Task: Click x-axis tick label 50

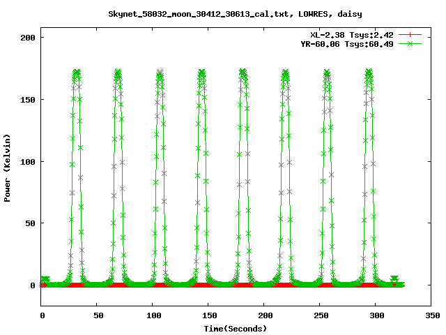Action: [x=98, y=315]
